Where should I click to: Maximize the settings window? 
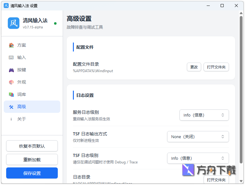coord(222,6)
